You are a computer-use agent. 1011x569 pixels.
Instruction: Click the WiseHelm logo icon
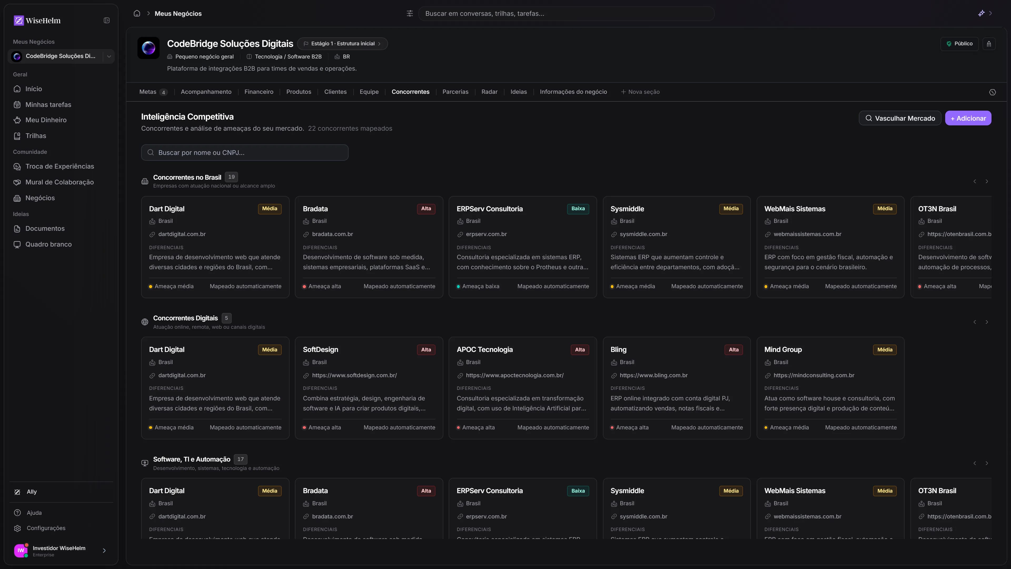tap(18, 21)
